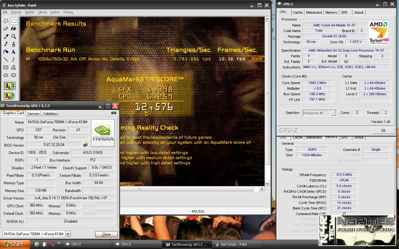Save BIOS using icon beside BIOS Version
This screenshot has height=249, width=399.
(x=85, y=145)
